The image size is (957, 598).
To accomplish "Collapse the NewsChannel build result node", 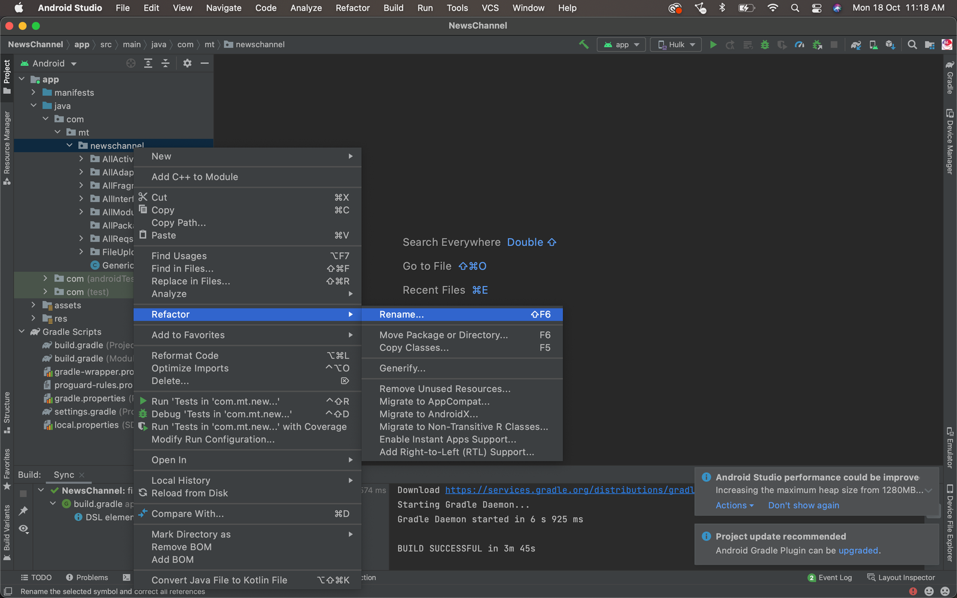I will pyautogui.click(x=41, y=490).
